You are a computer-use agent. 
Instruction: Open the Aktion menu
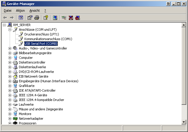(20, 11)
